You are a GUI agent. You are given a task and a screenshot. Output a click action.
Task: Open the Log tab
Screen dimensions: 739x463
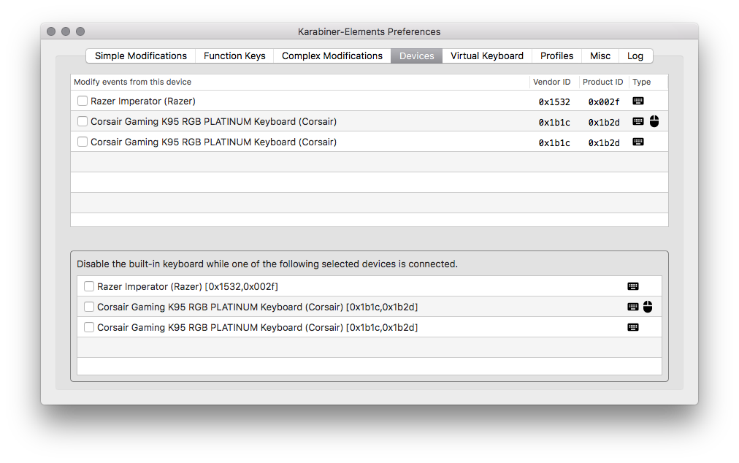pyautogui.click(x=635, y=56)
